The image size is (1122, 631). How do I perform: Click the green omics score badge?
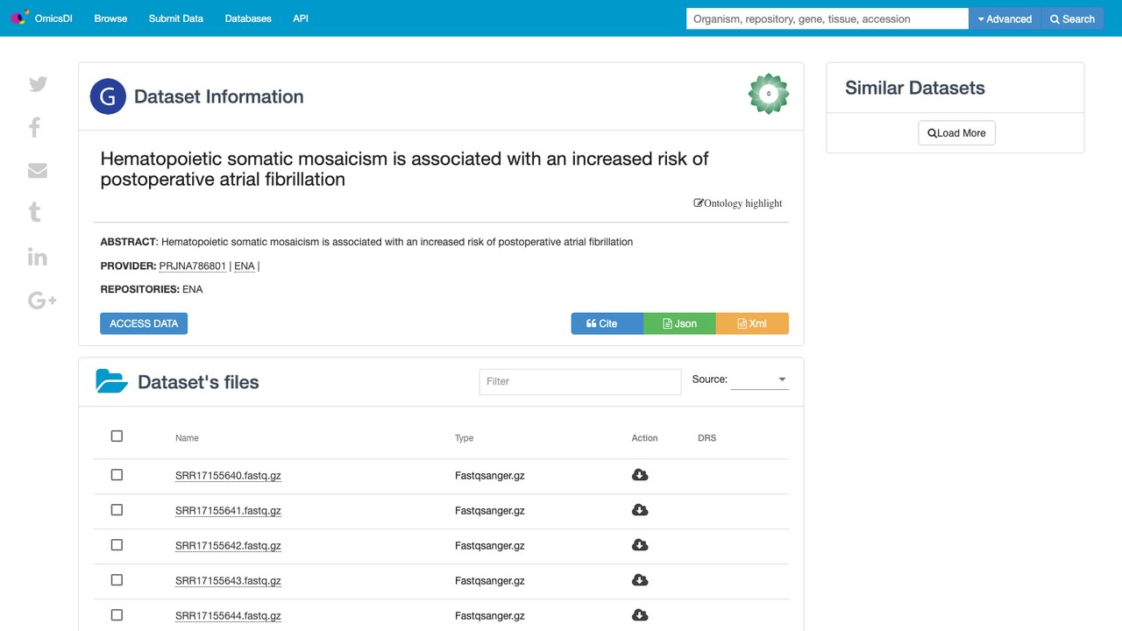(769, 94)
